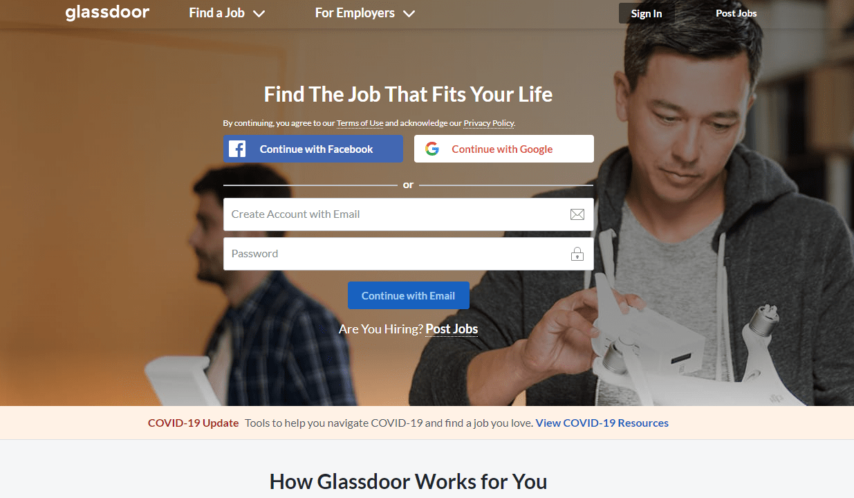Focus the Password field
The width and height of the screenshot is (854, 498).
pyautogui.click(x=409, y=254)
